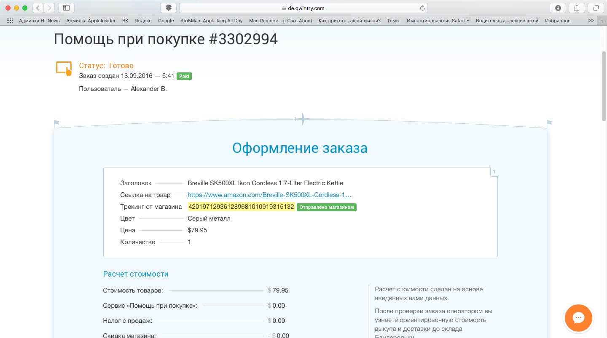Open the Top Sites grid icon
The width and height of the screenshot is (607, 338).
tap(10, 21)
